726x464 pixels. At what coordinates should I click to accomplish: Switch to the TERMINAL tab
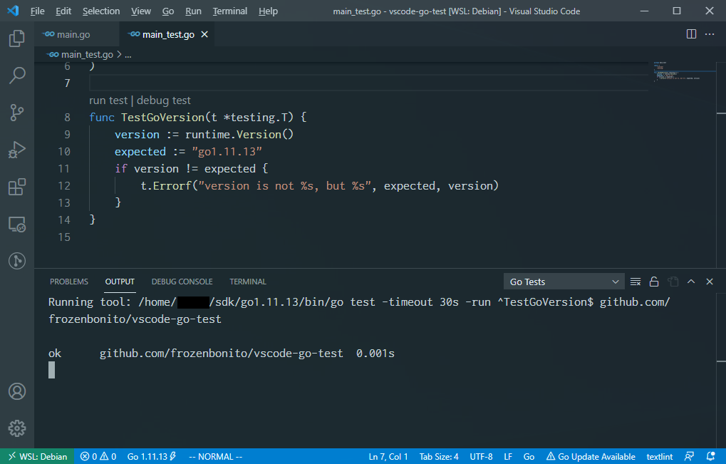[x=247, y=281]
